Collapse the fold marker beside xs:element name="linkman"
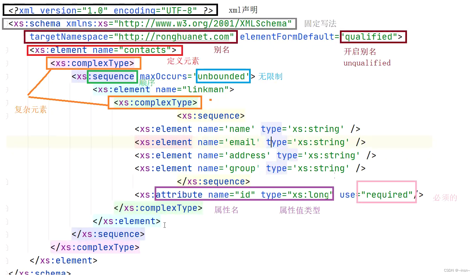 7,90
